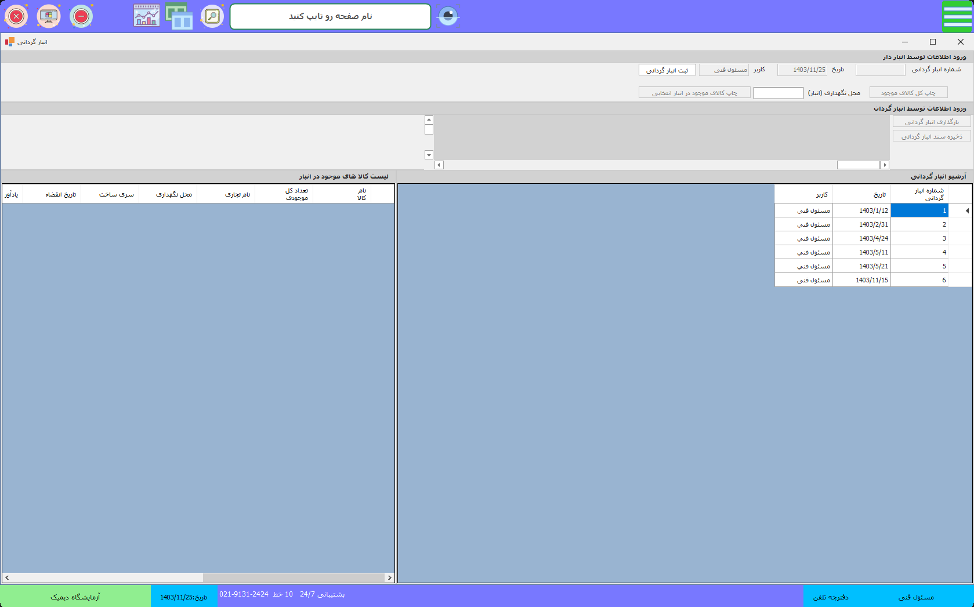Image resolution: width=974 pixels, height=607 pixels.
Task: Click the magnifier search icon
Action: 212,16
